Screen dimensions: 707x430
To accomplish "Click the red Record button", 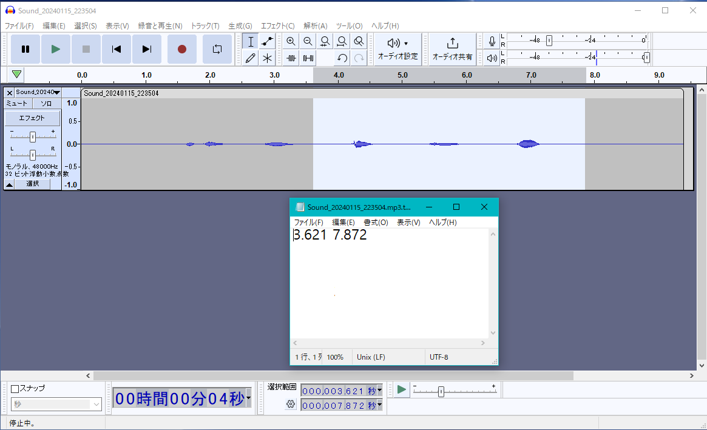I will [182, 49].
